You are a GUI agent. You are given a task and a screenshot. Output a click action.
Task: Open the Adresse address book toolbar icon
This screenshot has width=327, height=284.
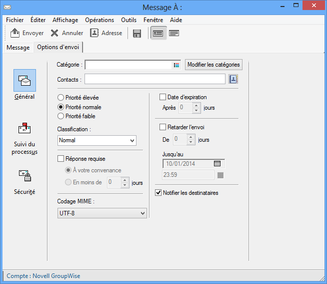[x=94, y=33]
